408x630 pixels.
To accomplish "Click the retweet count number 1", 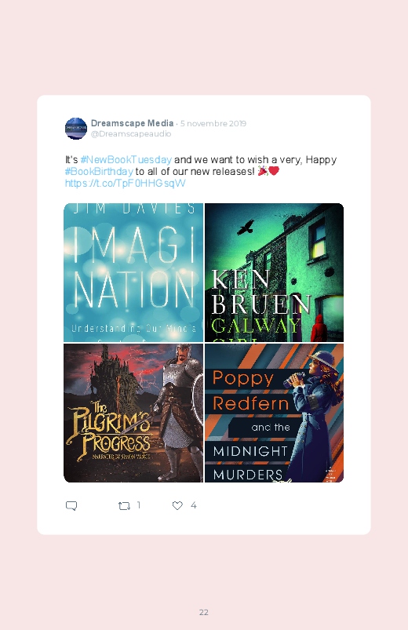I will (139, 505).
